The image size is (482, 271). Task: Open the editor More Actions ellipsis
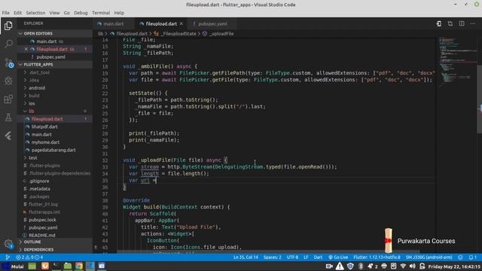[x=473, y=23]
